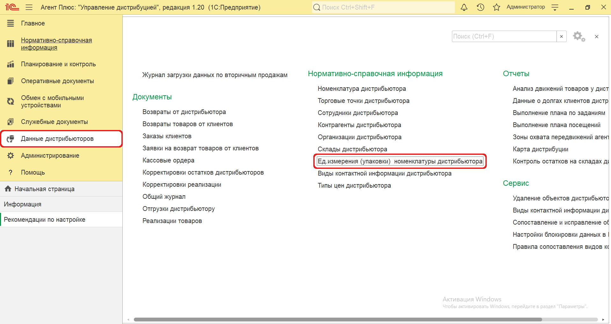Open Выполнение плана по заданиям report
Screen dimensions: 611x324
559,113
